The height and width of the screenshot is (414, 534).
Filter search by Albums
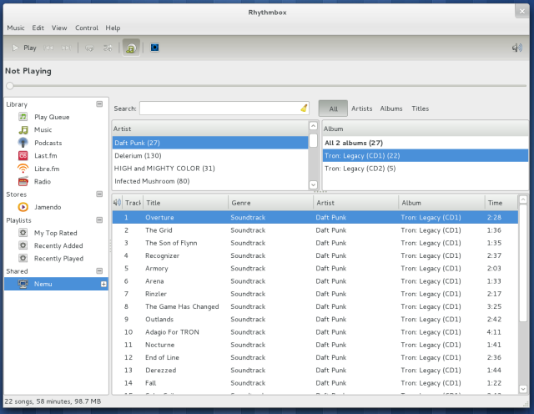point(391,109)
